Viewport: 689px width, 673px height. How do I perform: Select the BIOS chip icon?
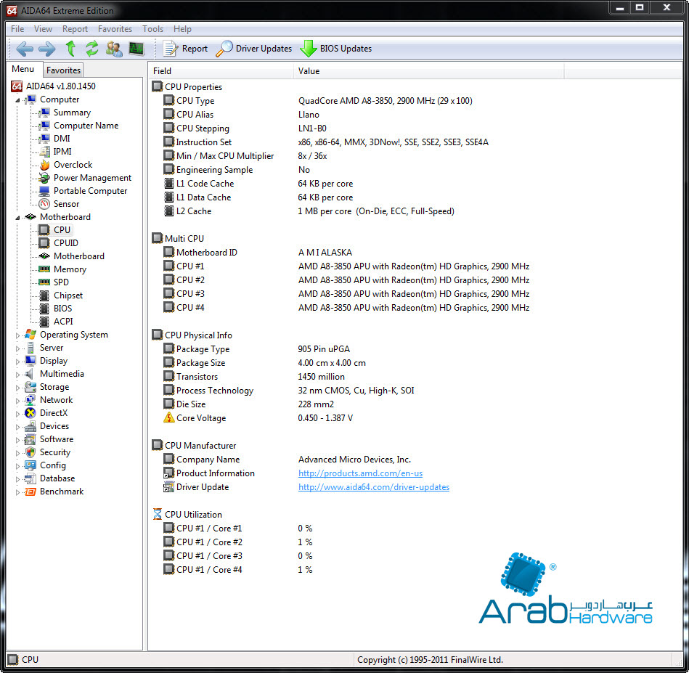[44, 309]
